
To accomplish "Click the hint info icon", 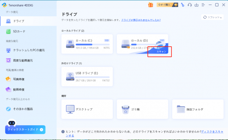I will tap(63, 132).
